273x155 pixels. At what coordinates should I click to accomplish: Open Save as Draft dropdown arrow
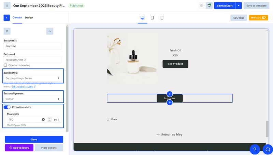point(239,5)
